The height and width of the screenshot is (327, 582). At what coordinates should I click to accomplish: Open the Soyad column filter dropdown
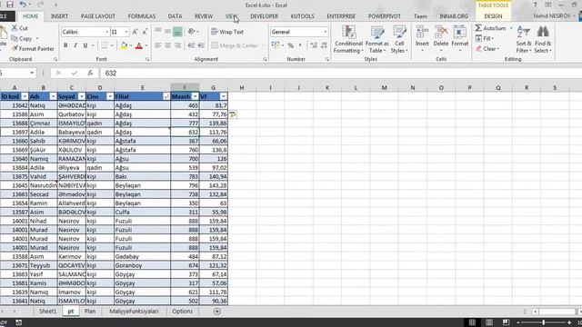[x=82, y=96]
